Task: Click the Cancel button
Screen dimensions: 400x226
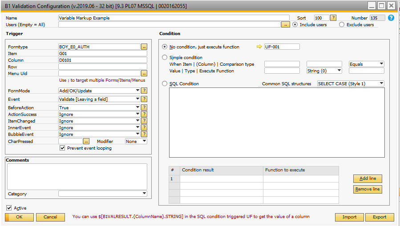Action: coord(50,217)
